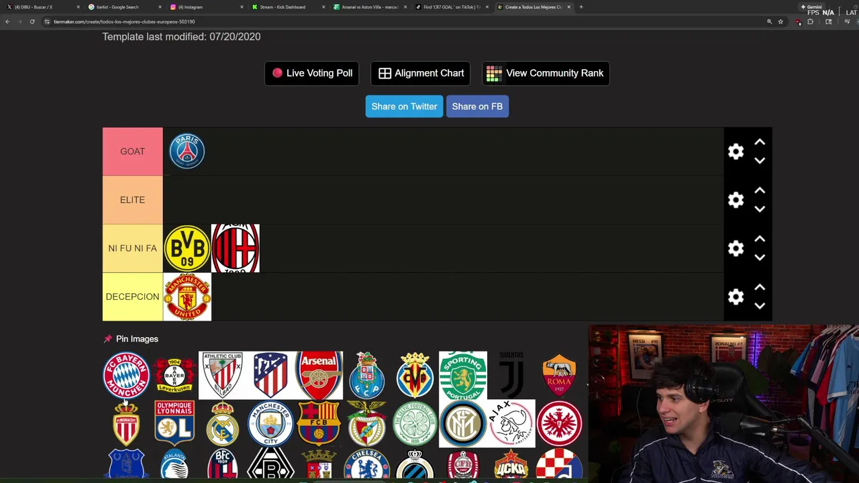Pick the Arsenal logo
Image resolution: width=859 pixels, height=483 pixels.
coord(319,375)
